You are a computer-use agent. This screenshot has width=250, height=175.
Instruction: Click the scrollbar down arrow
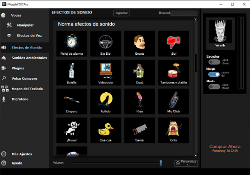(x=195, y=155)
